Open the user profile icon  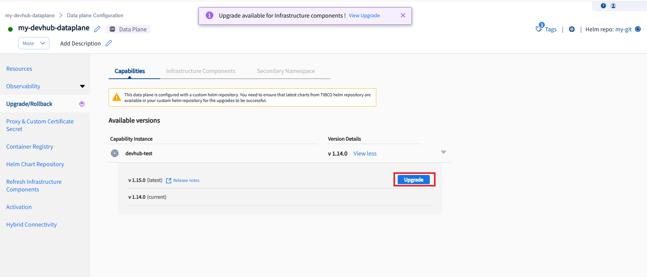click(x=613, y=6)
